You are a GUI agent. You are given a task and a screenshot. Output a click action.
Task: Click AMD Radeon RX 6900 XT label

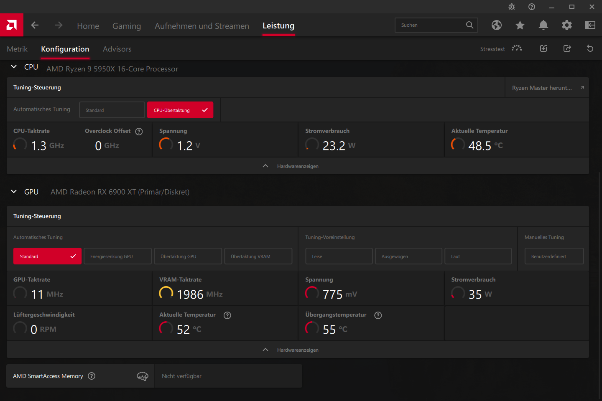coord(120,192)
